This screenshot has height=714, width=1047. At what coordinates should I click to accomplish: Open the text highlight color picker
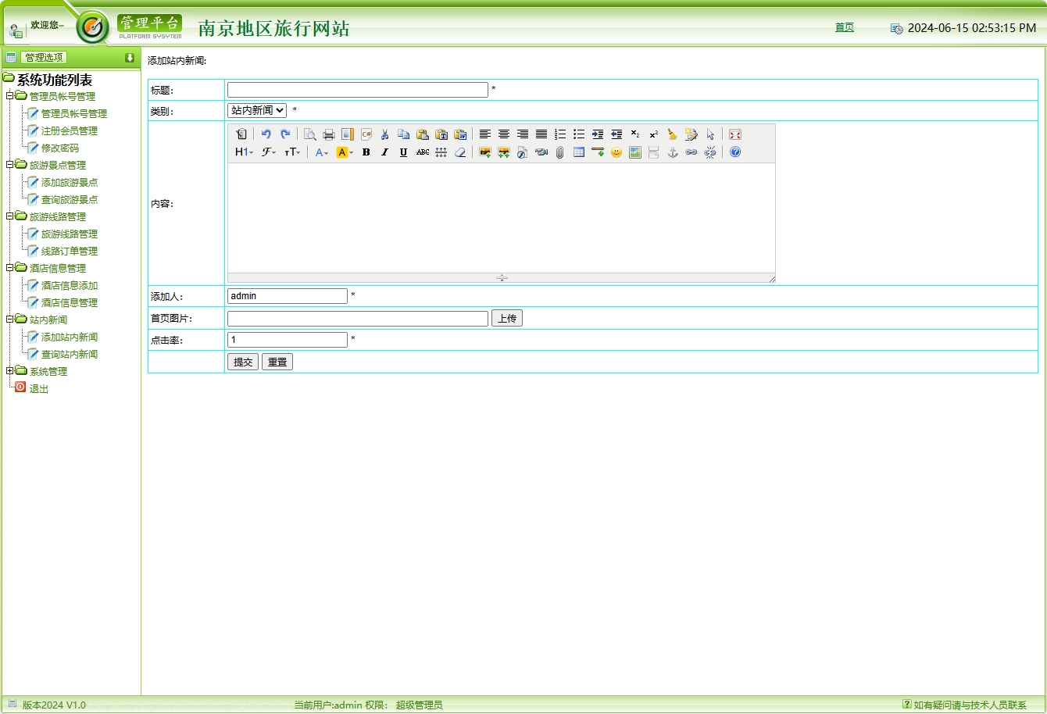345,152
